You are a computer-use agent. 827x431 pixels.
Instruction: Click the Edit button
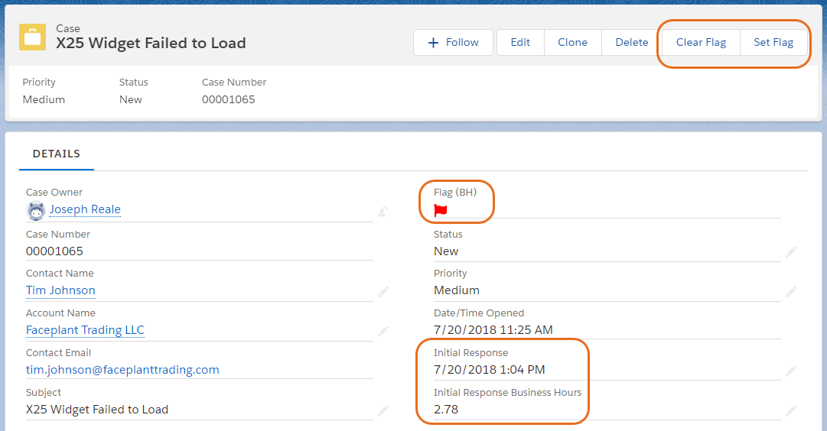tap(520, 42)
